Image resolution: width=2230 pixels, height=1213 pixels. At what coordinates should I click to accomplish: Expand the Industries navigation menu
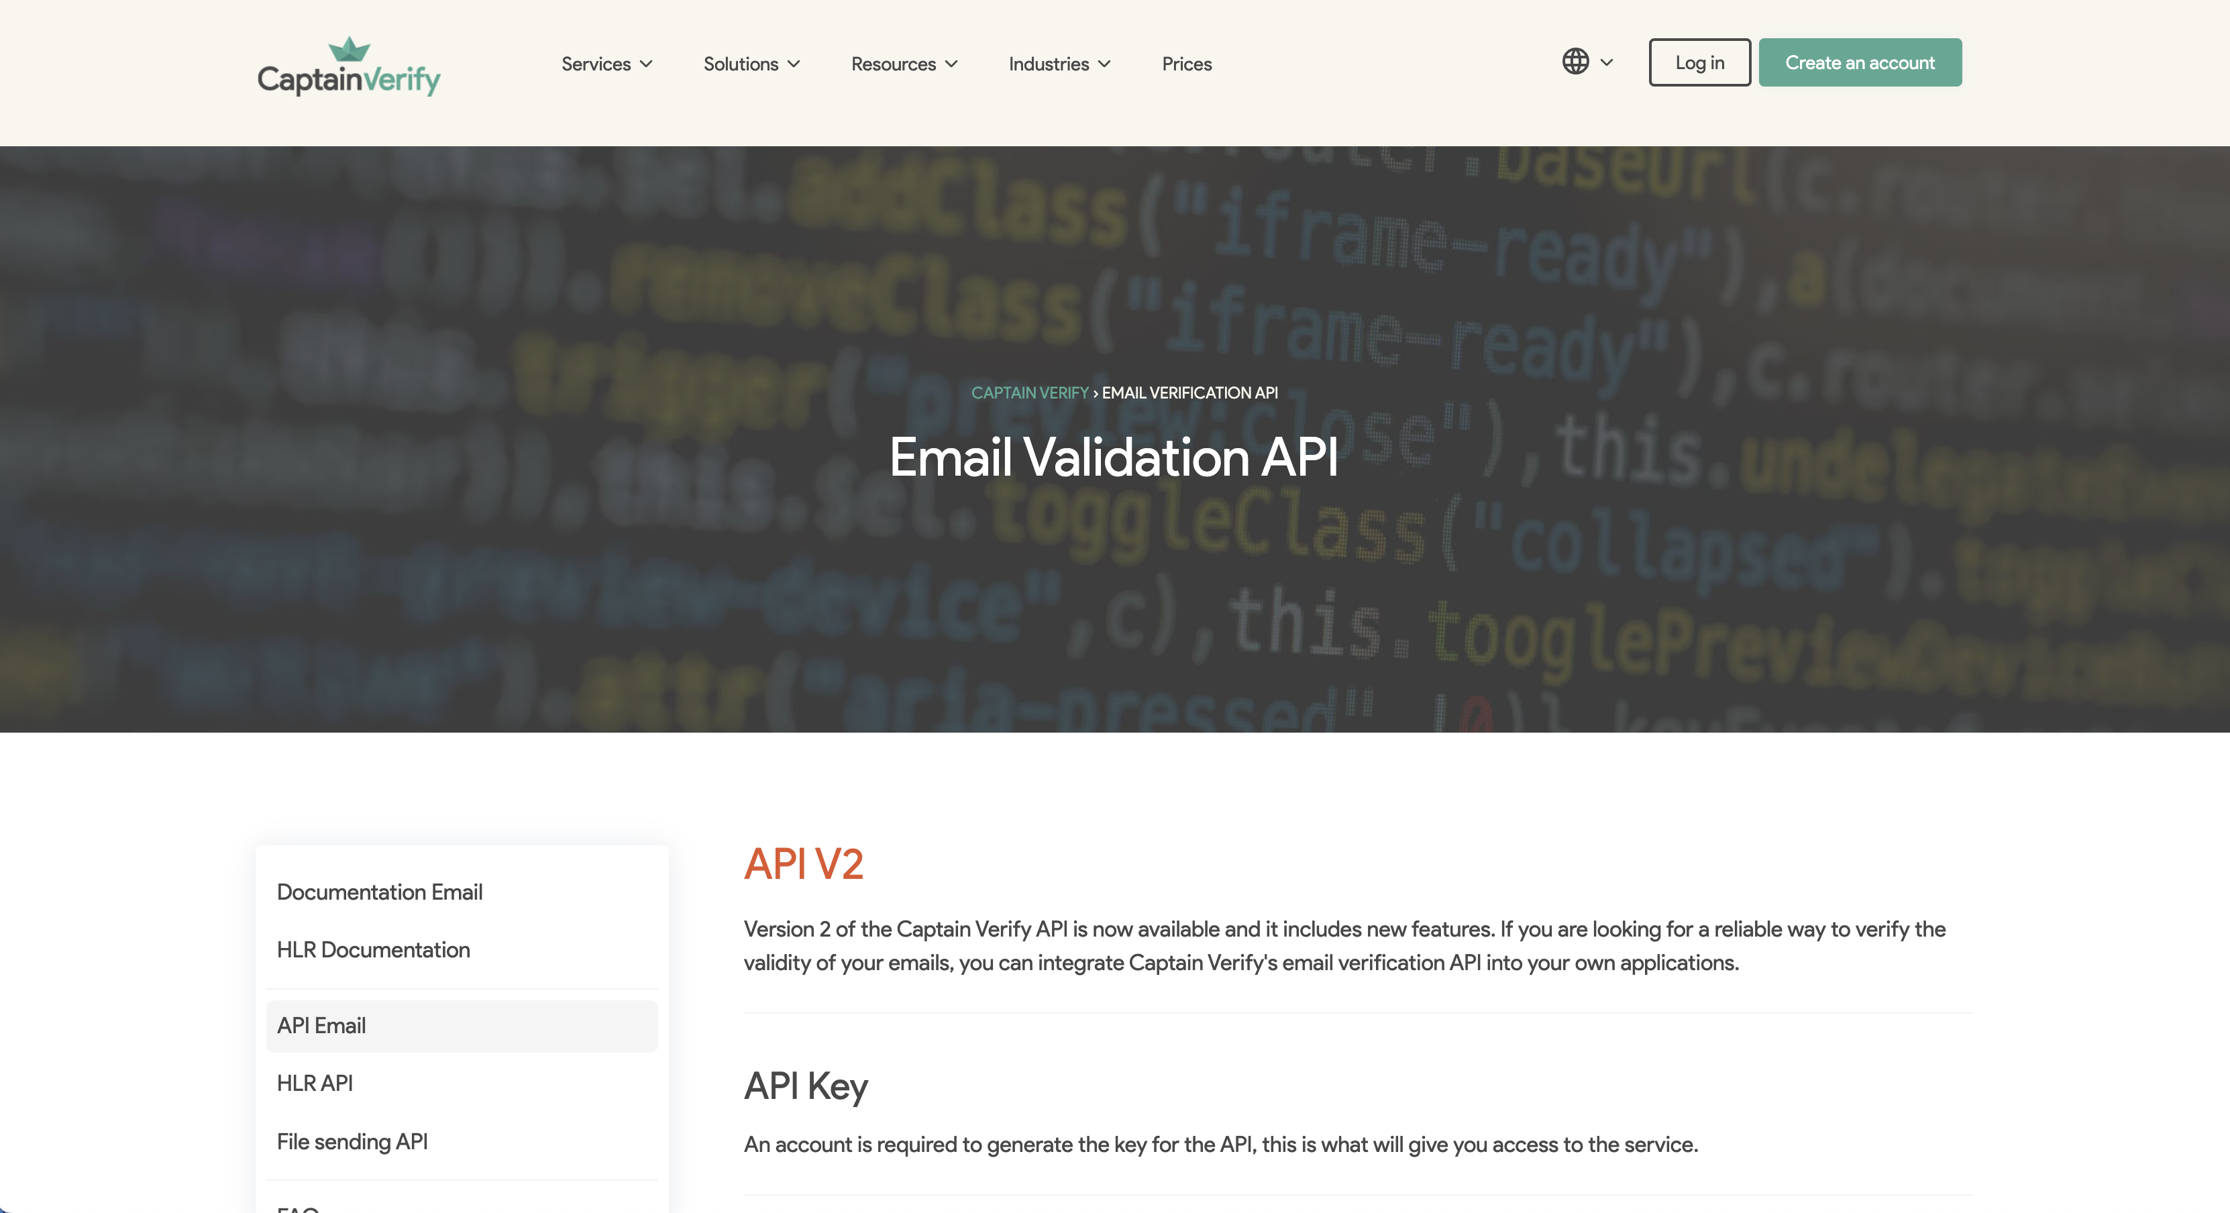click(1059, 63)
